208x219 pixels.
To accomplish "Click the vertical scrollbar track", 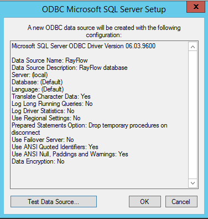I will (x=193, y=115).
